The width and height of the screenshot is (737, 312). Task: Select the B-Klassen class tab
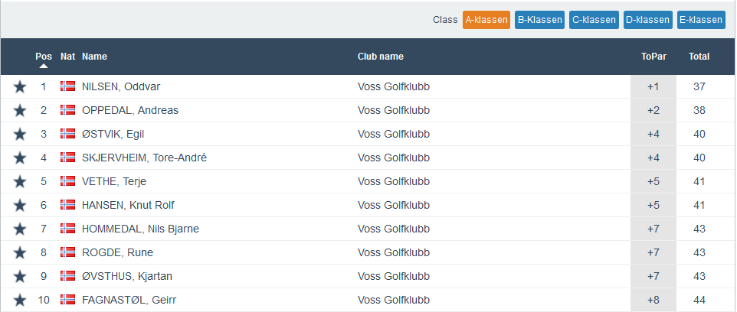pyautogui.click(x=539, y=20)
